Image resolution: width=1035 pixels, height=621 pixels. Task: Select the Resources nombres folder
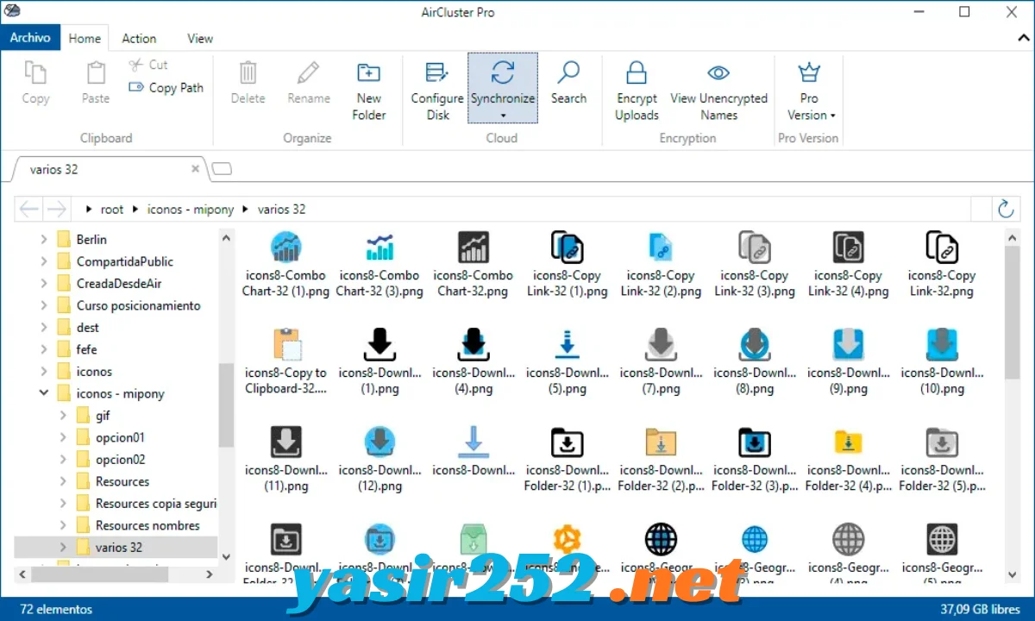pos(147,525)
